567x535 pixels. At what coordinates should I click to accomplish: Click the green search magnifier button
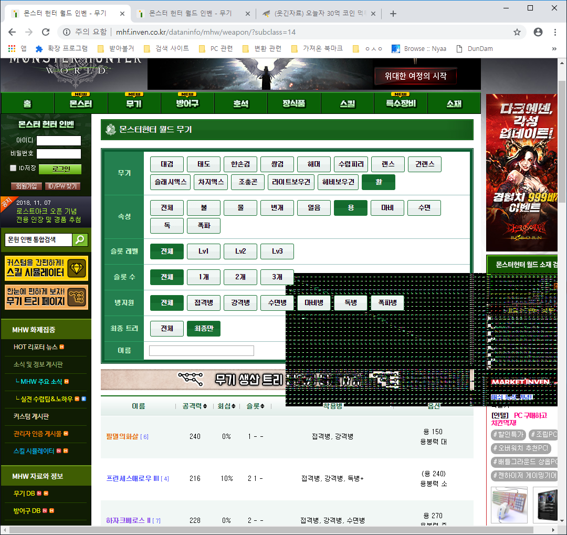pyautogui.click(x=80, y=240)
